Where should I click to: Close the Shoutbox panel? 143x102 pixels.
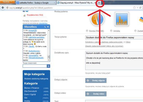pyautogui.click(x=48, y=27)
